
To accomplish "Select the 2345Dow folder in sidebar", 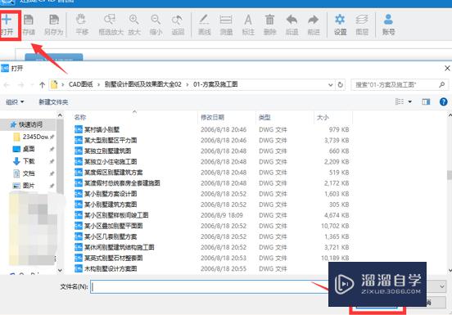I will (33, 137).
